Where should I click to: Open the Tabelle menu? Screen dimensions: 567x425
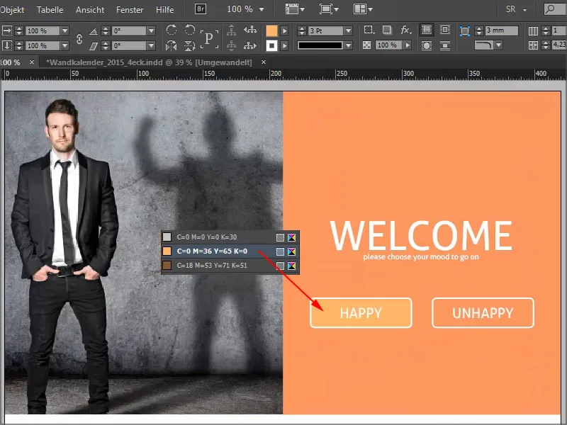(50, 10)
